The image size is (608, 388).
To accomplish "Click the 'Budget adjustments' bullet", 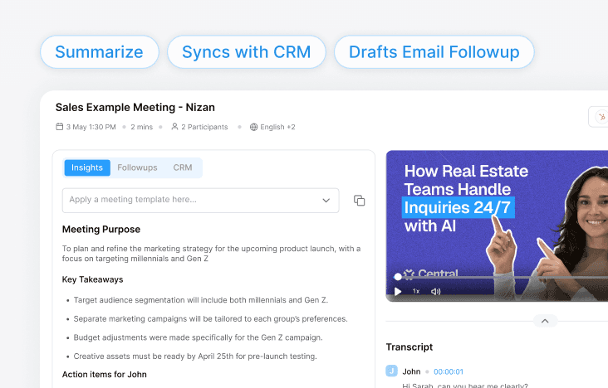I will [199, 337].
